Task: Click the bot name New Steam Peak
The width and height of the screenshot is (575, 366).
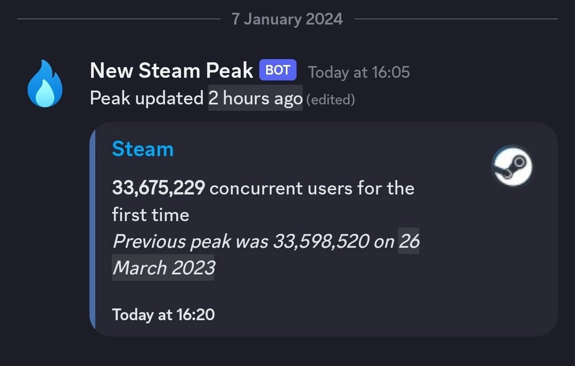Action: tap(170, 70)
